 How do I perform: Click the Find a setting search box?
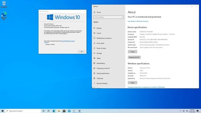(x=108, y=17)
